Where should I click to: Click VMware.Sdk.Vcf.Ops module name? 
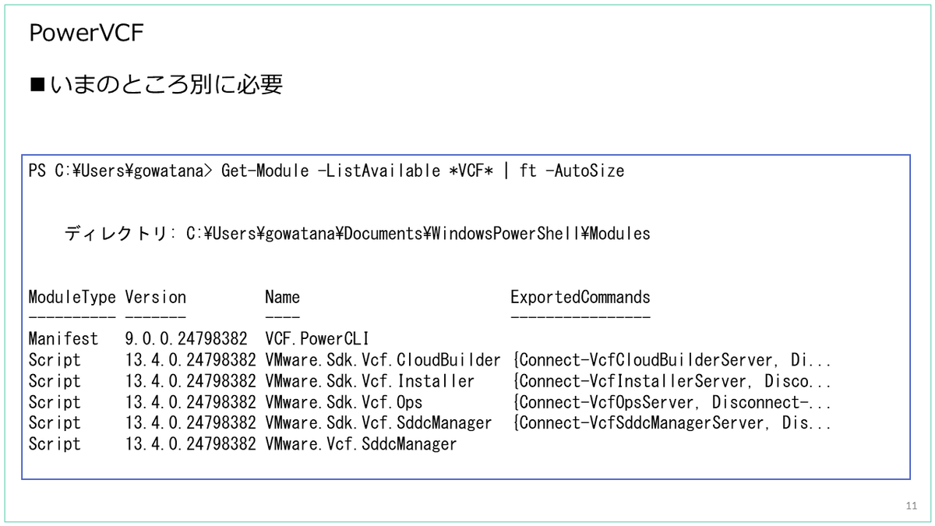coord(344,402)
